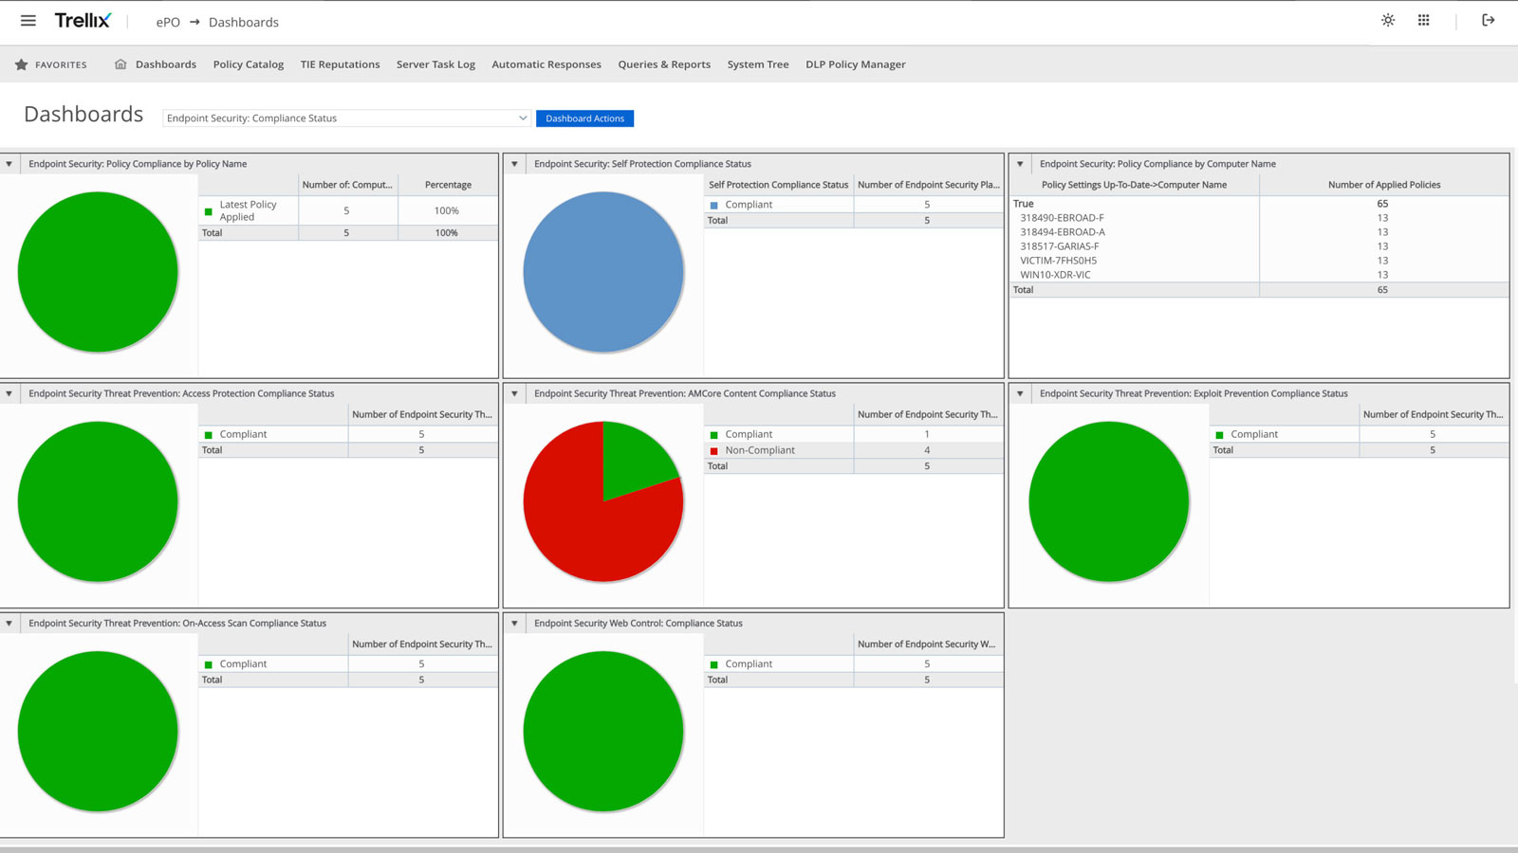Viewport: 1518px width, 853px height.
Task: Click the green Policy Compliance pie chart
Action: point(98,272)
